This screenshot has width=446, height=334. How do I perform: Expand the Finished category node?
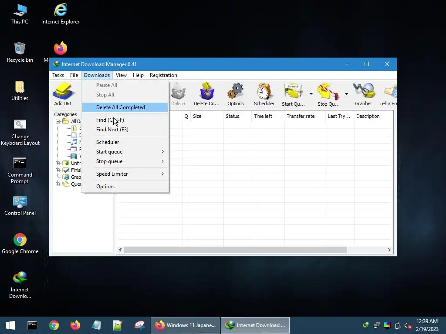click(57, 170)
